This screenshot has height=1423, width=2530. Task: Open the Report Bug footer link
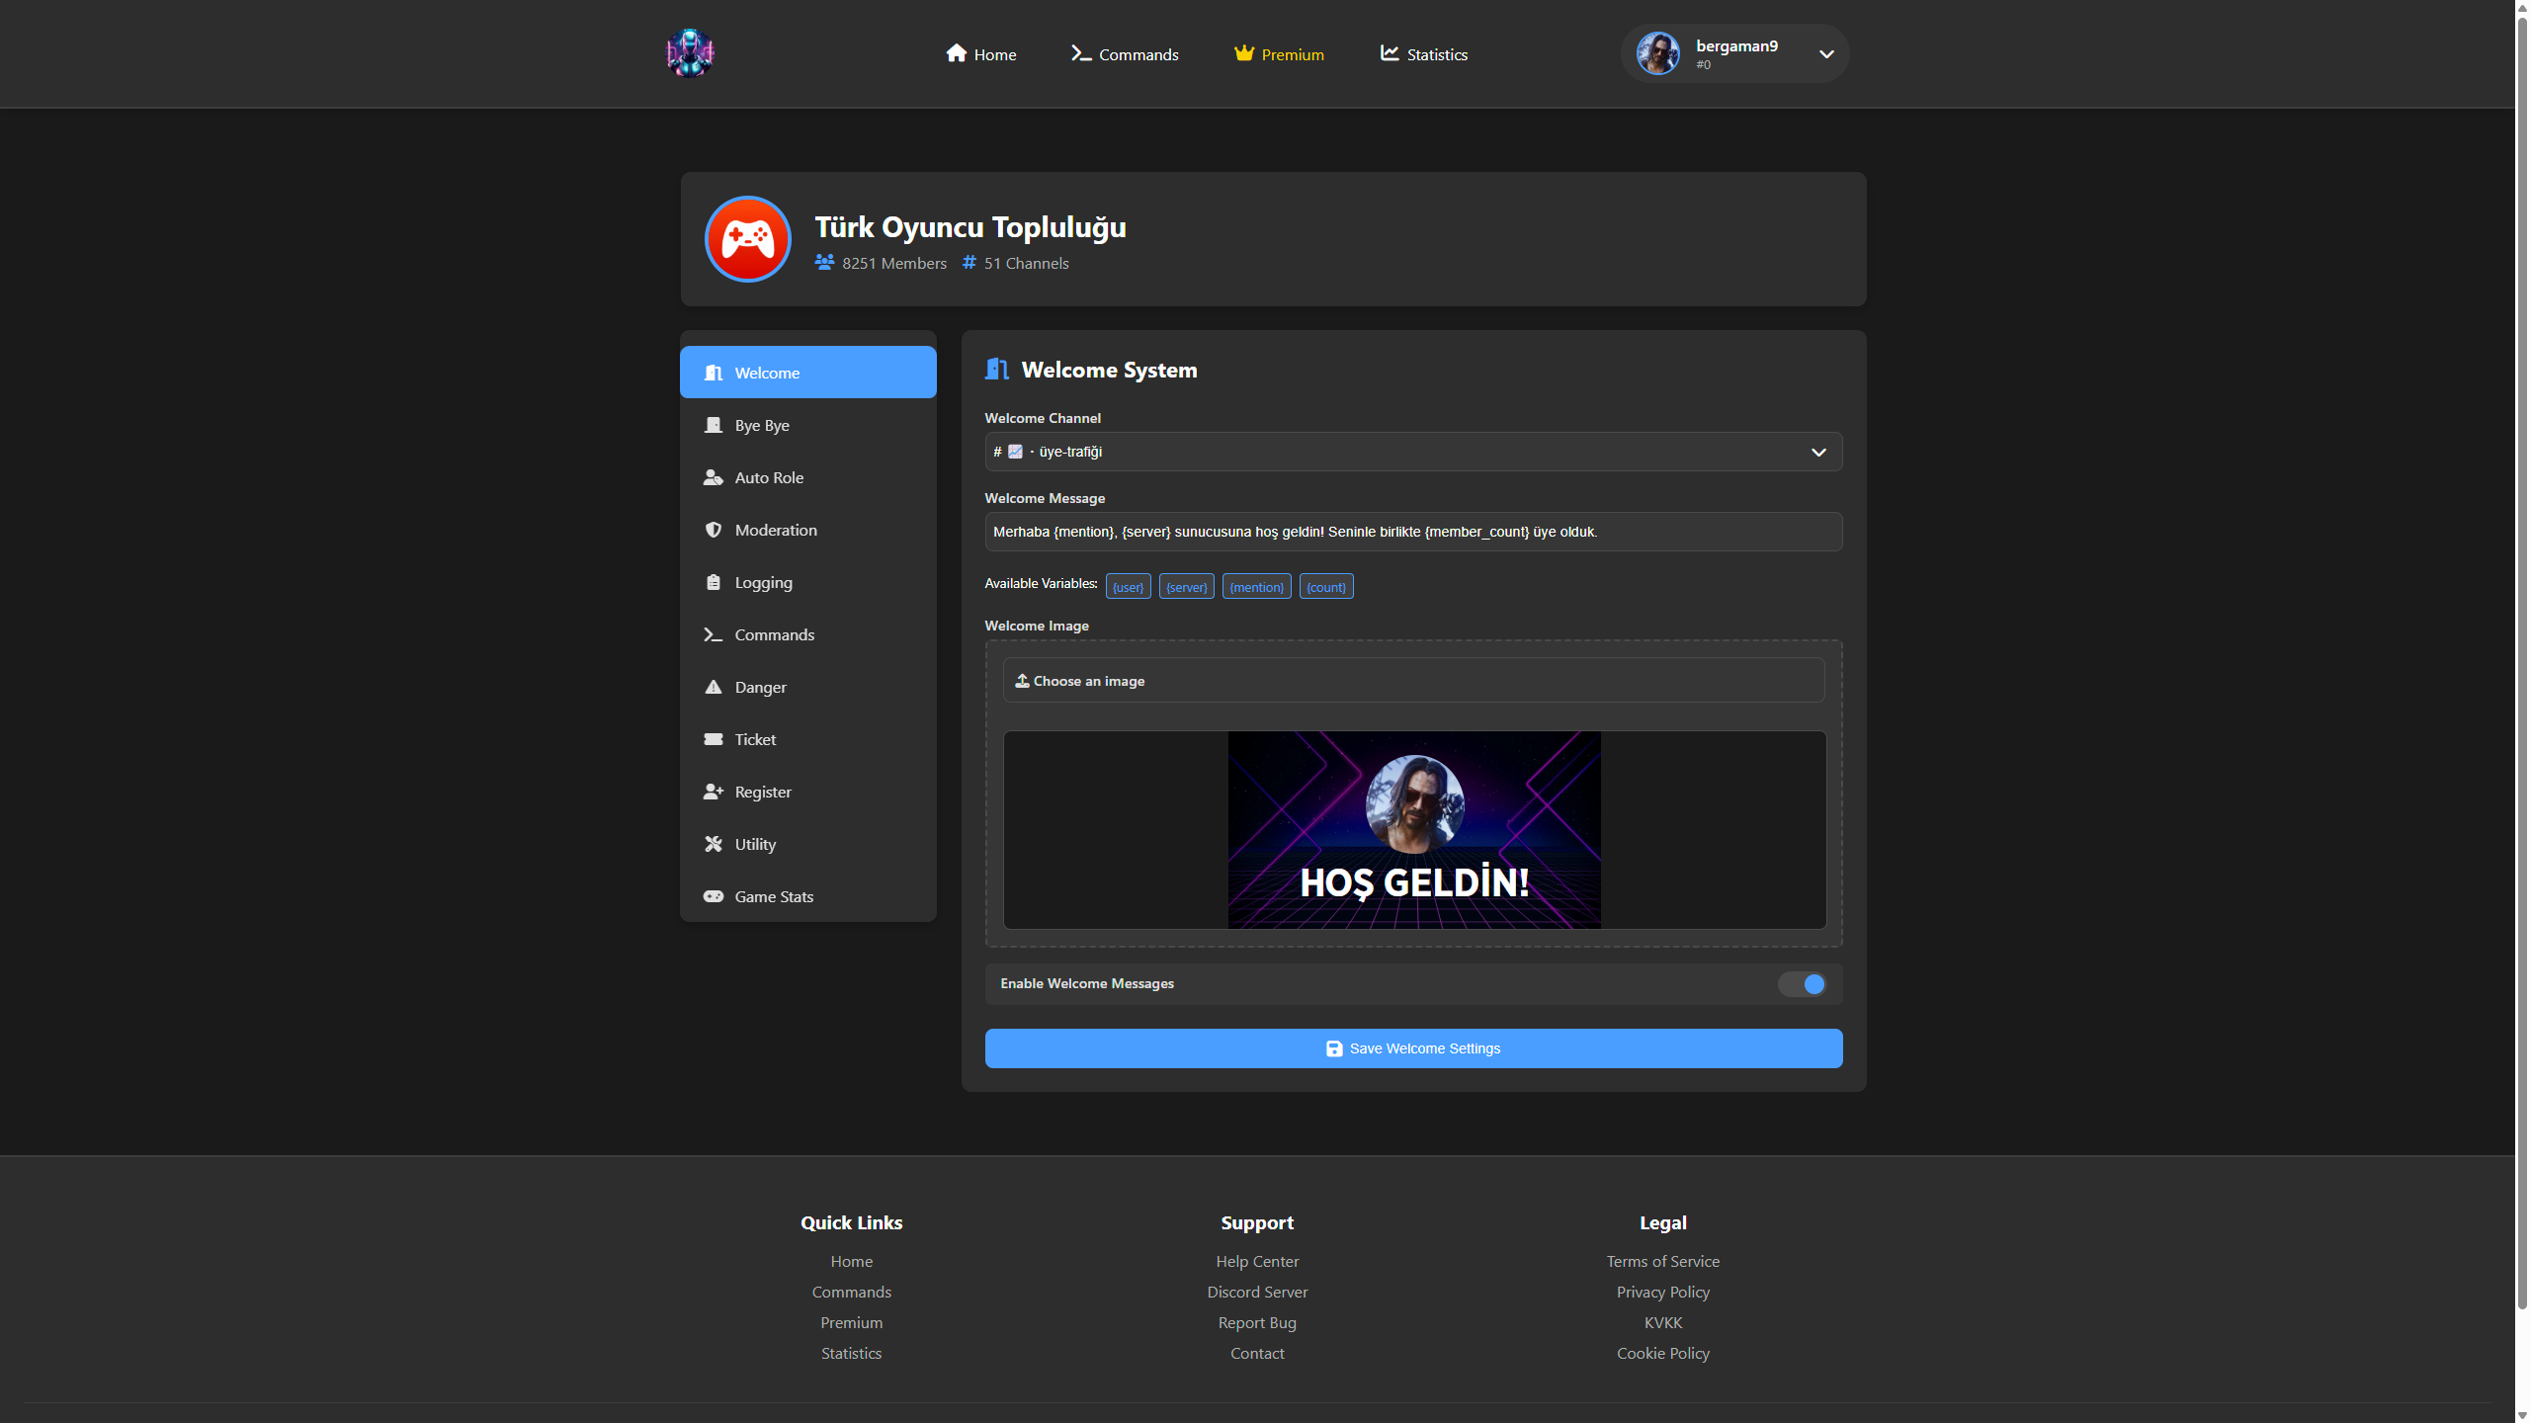point(1257,1322)
